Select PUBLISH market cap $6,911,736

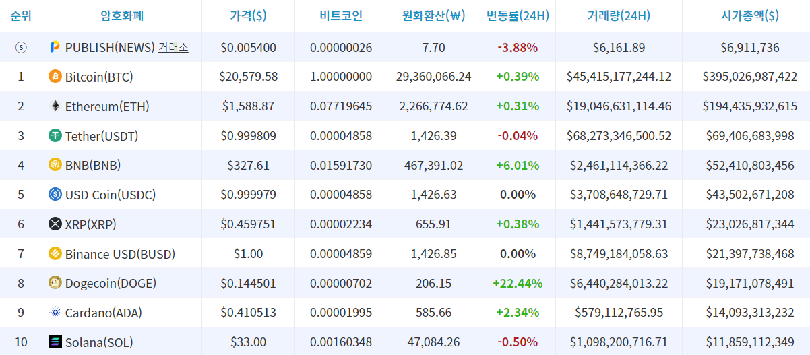point(749,47)
